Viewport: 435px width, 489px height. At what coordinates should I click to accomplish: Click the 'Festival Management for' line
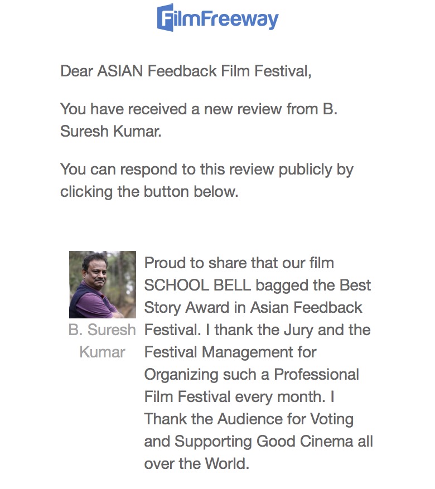pyautogui.click(x=230, y=352)
